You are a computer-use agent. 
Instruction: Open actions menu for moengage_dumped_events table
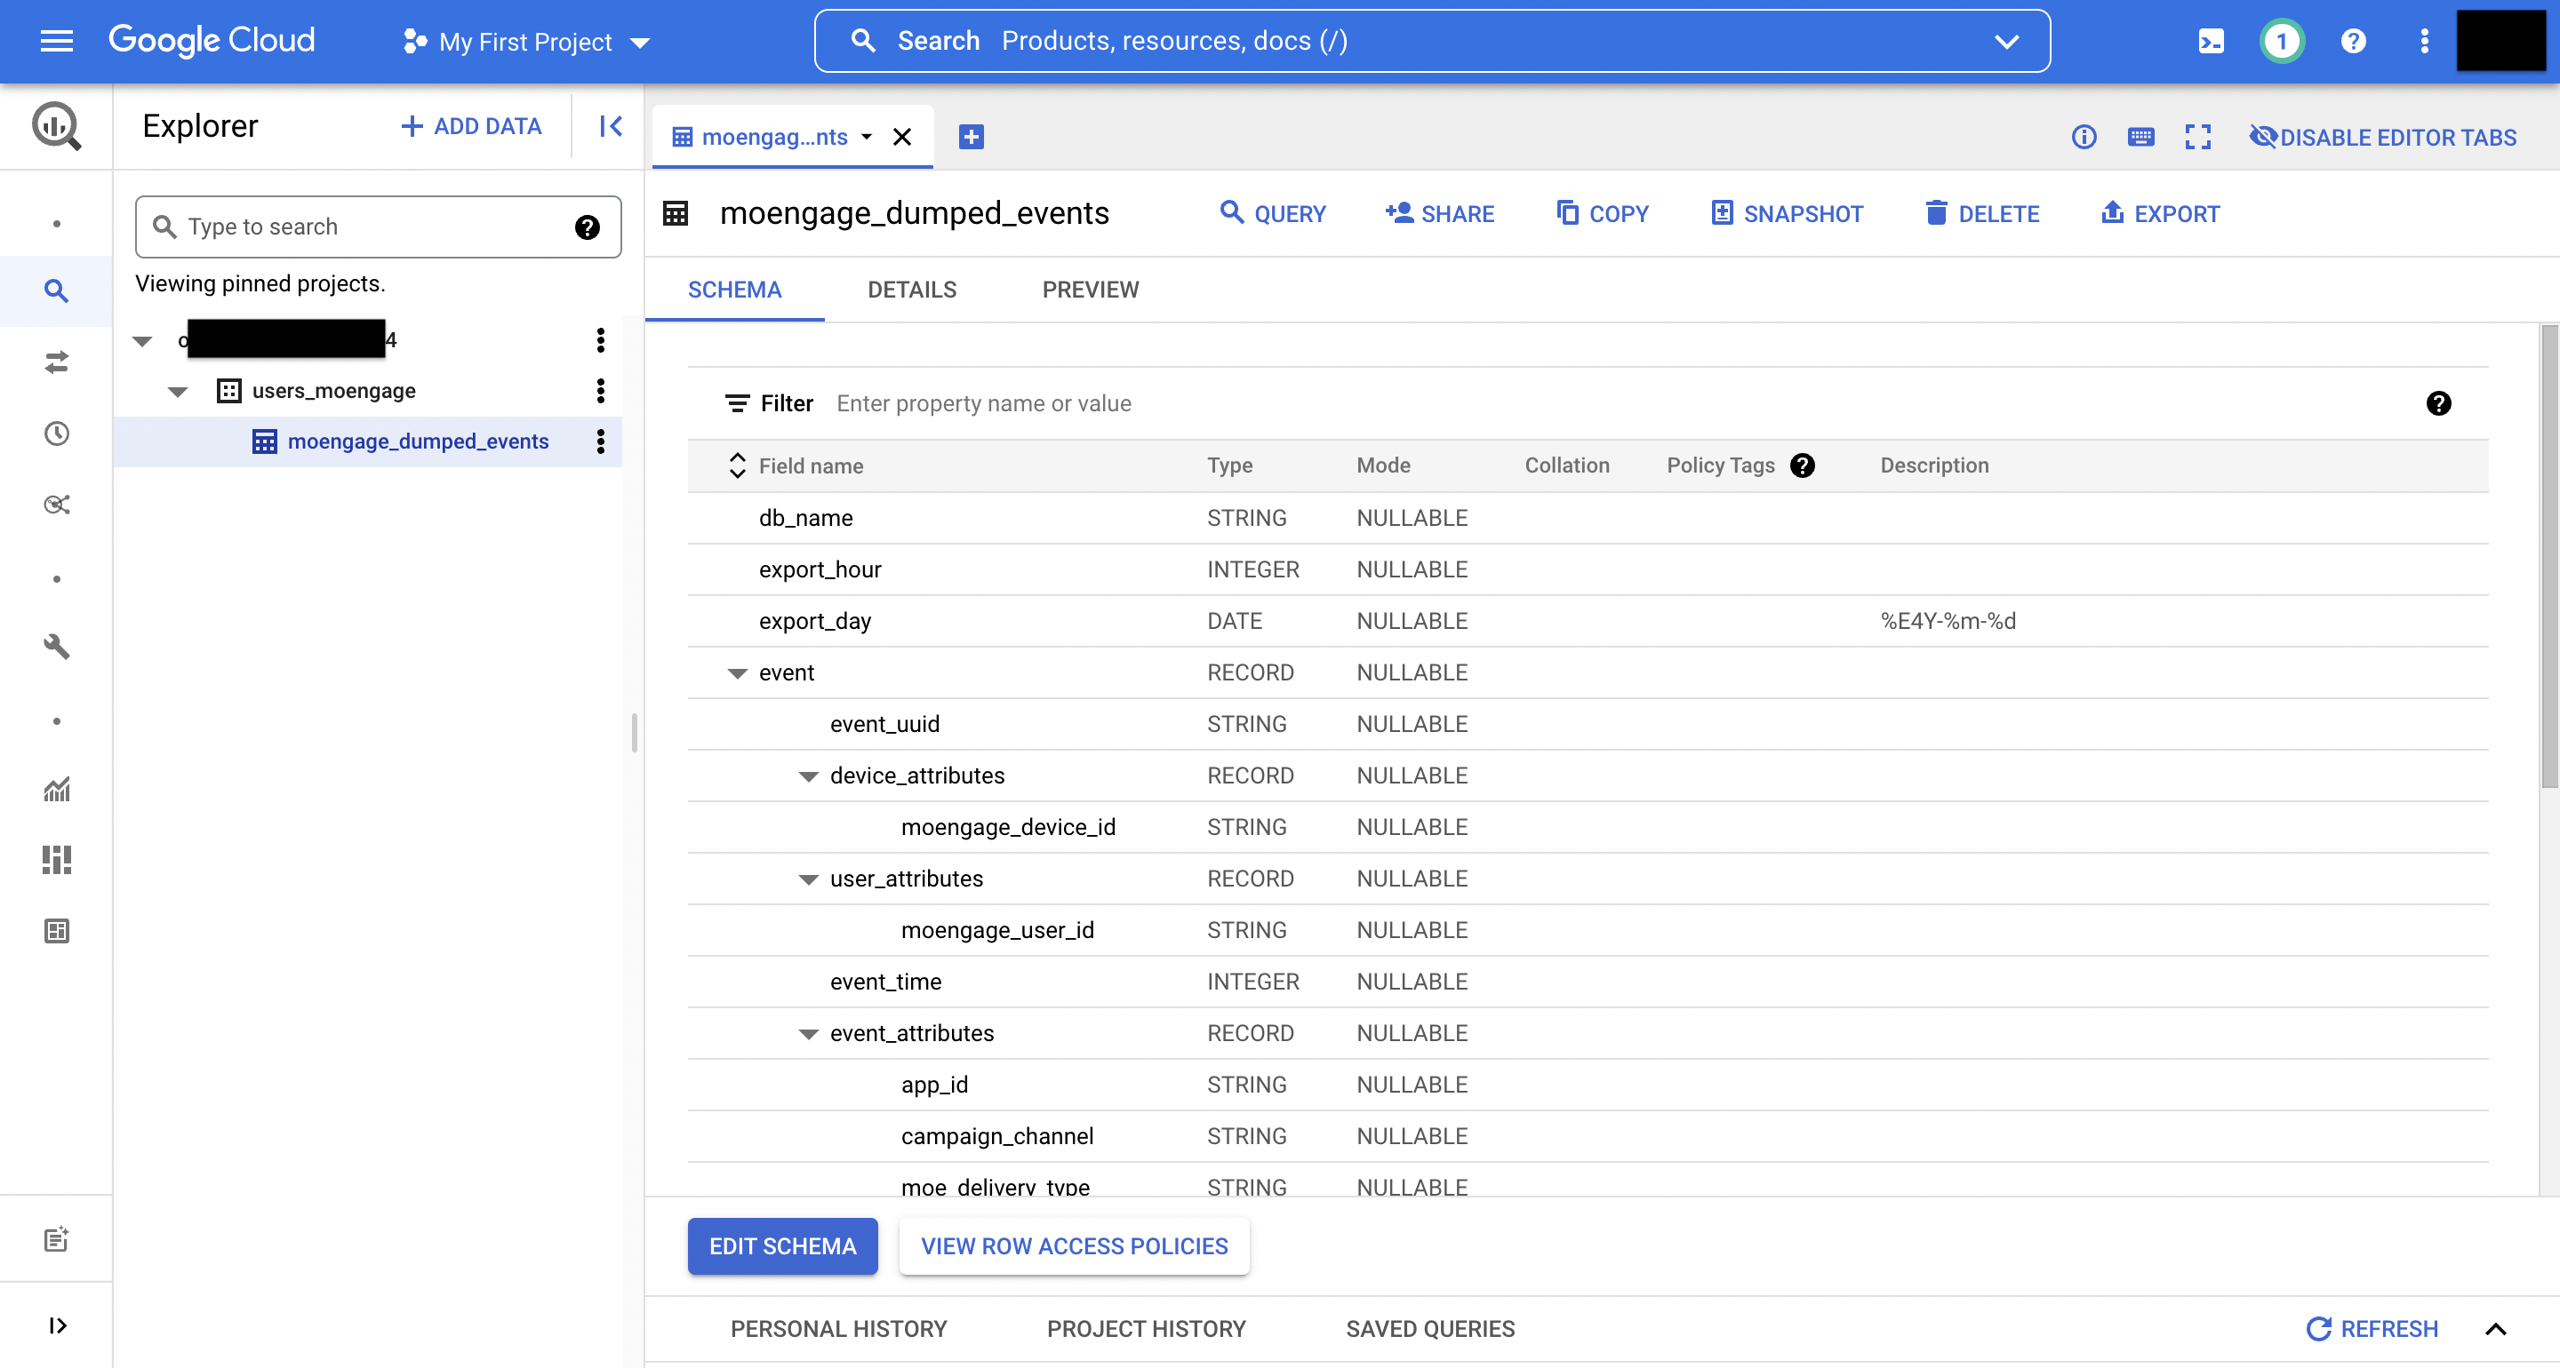pyautogui.click(x=600, y=441)
